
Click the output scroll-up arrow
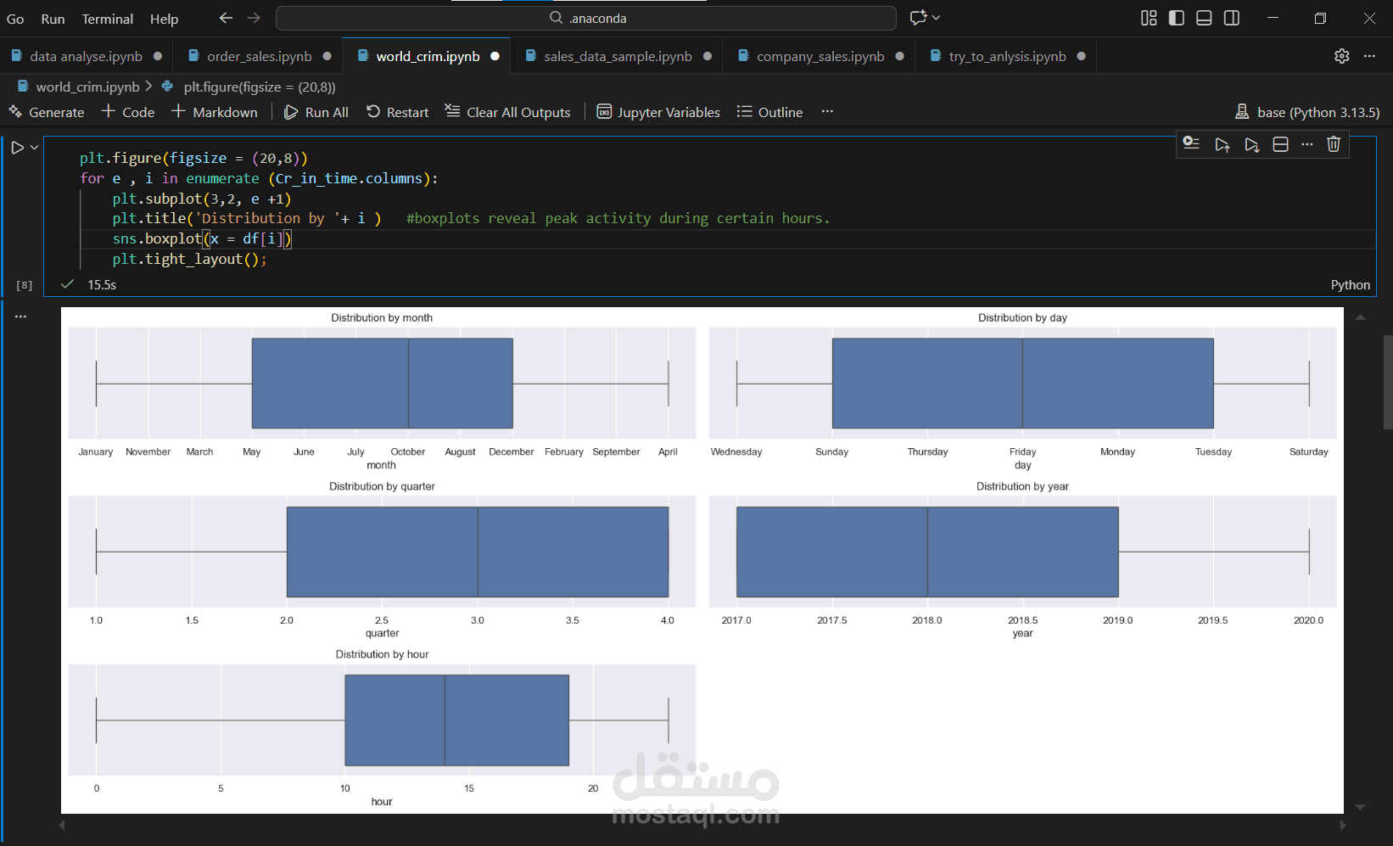point(1360,317)
